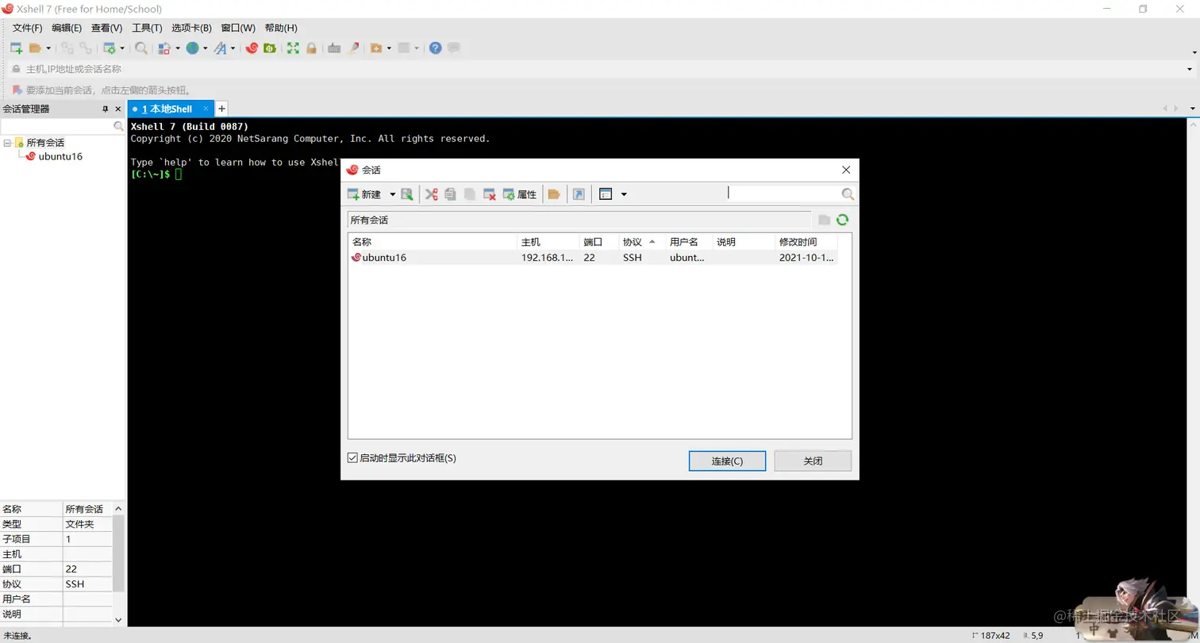Click the search field in sessions dialog
Image resolution: width=1200 pixels, height=643 pixels.
pos(784,193)
